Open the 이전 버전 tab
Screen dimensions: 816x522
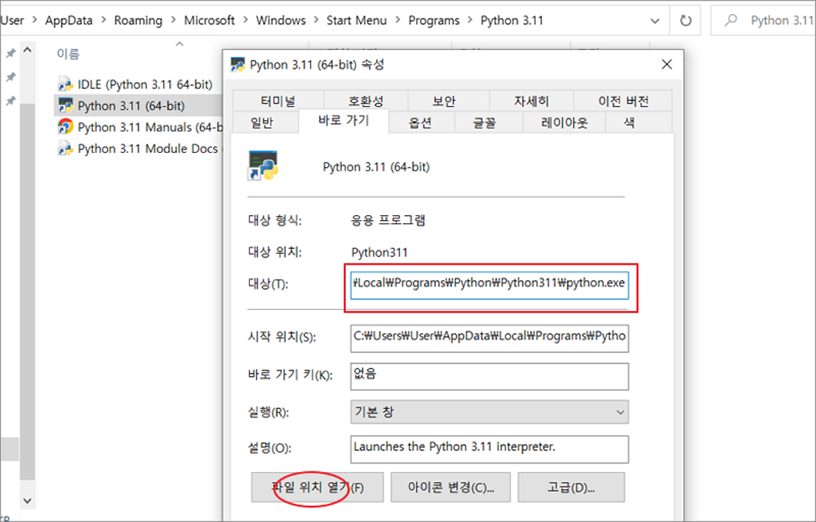coord(623,100)
